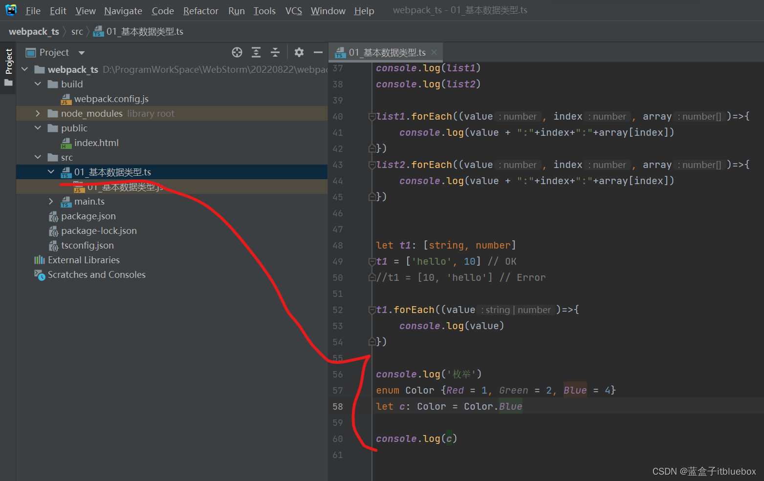The height and width of the screenshot is (481, 764).
Task: Click the src folder icon
Action: 53,157
